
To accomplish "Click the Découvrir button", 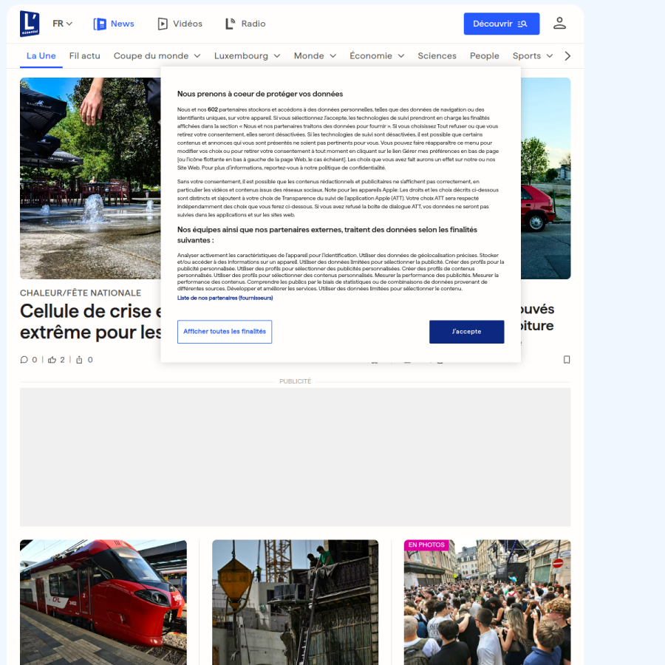I will pyautogui.click(x=501, y=24).
